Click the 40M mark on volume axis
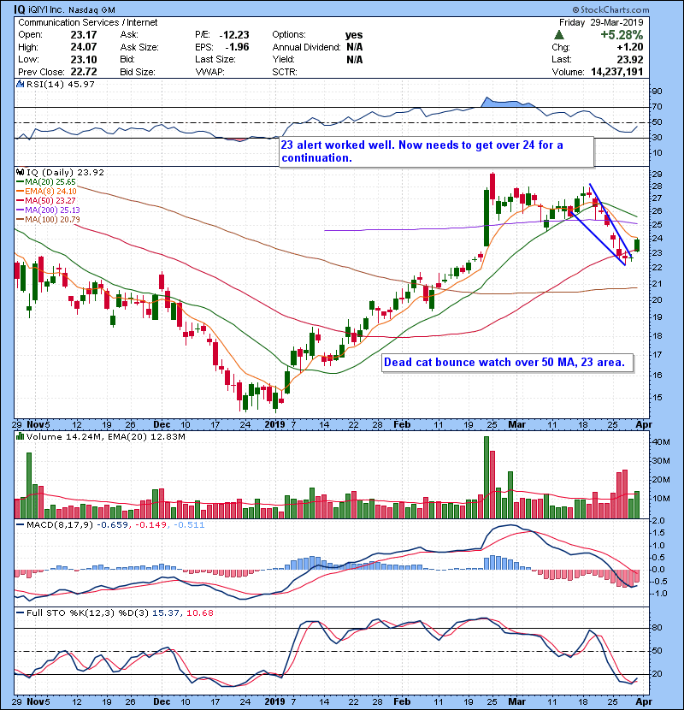Screen dimensions: 684x710 click(661, 442)
